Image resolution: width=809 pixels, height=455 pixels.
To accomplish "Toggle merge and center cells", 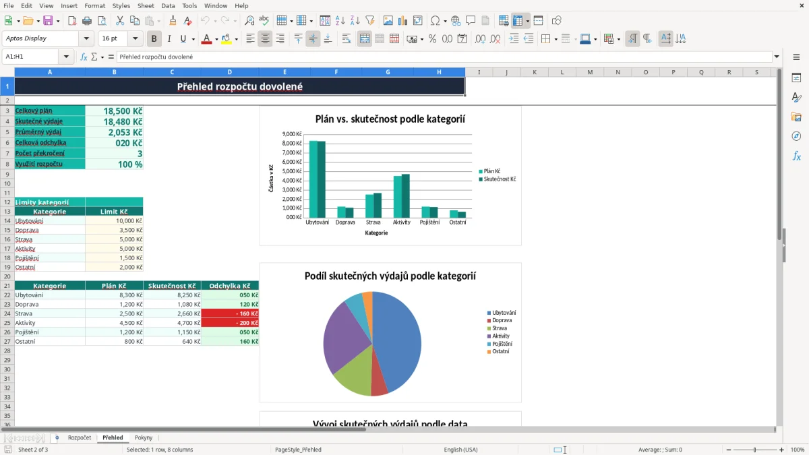I will click(365, 39).
